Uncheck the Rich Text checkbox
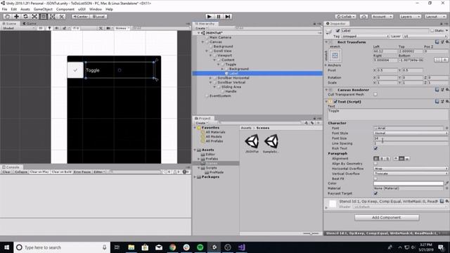This screenshot has width=450, height=253. coord(375,148)
